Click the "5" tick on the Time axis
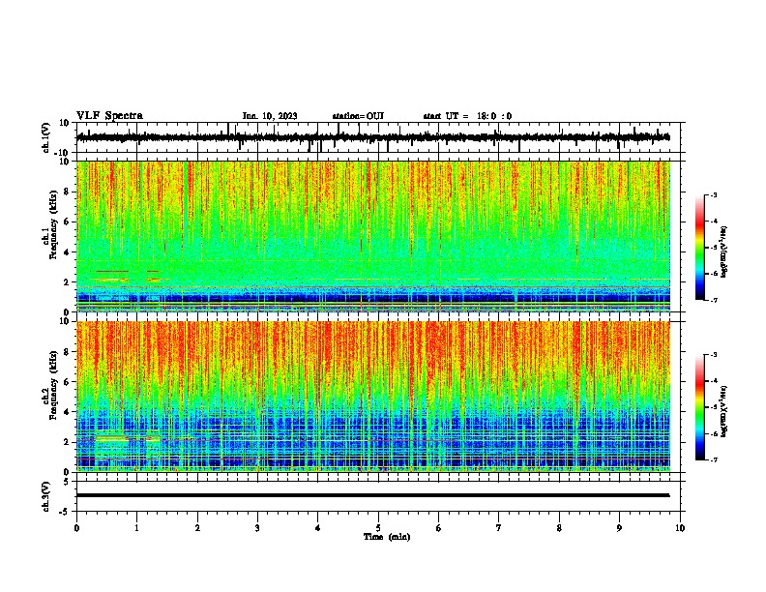 [378, 528]
